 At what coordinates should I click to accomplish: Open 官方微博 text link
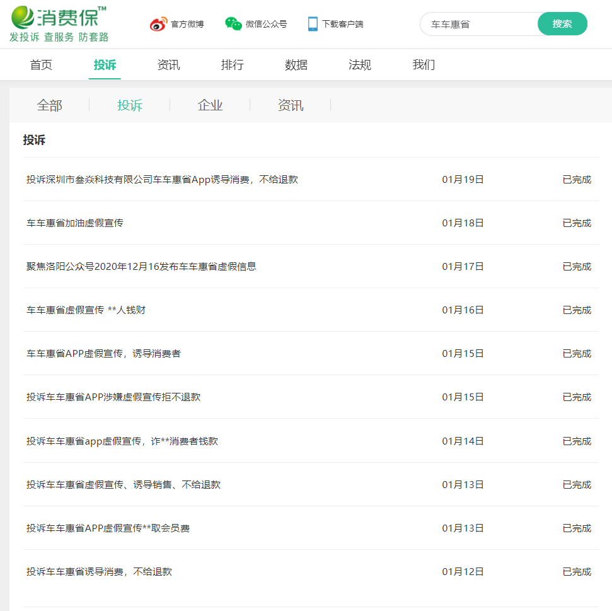pyautogui.click(x=187, y=24)
